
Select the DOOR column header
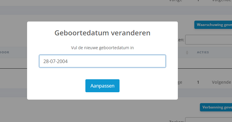coord(5,52)
